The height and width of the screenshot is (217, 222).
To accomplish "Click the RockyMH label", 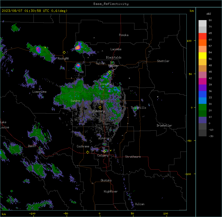I will click(x=63, y=59).
